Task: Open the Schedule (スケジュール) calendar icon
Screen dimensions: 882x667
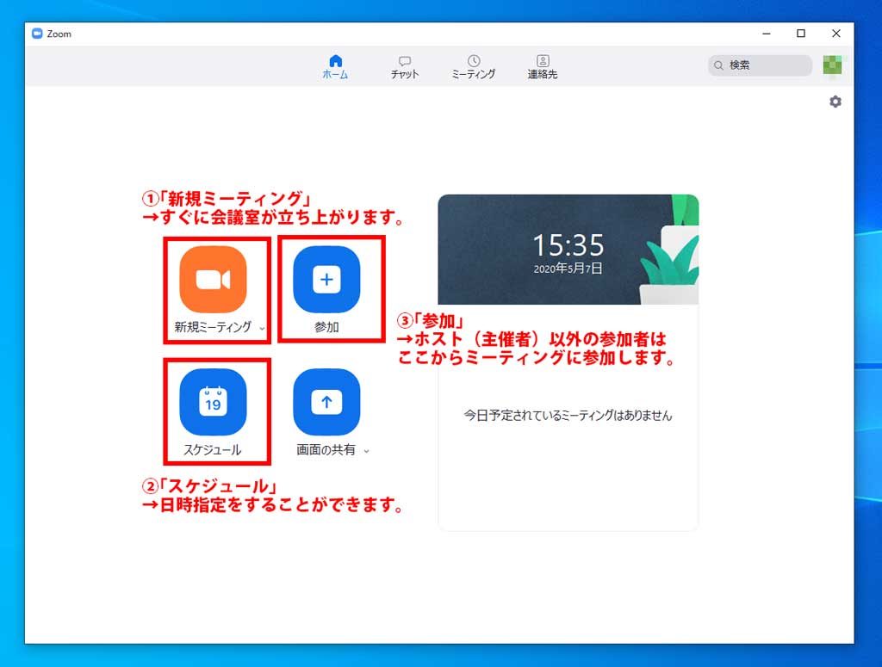Action: tap(213, 402)
